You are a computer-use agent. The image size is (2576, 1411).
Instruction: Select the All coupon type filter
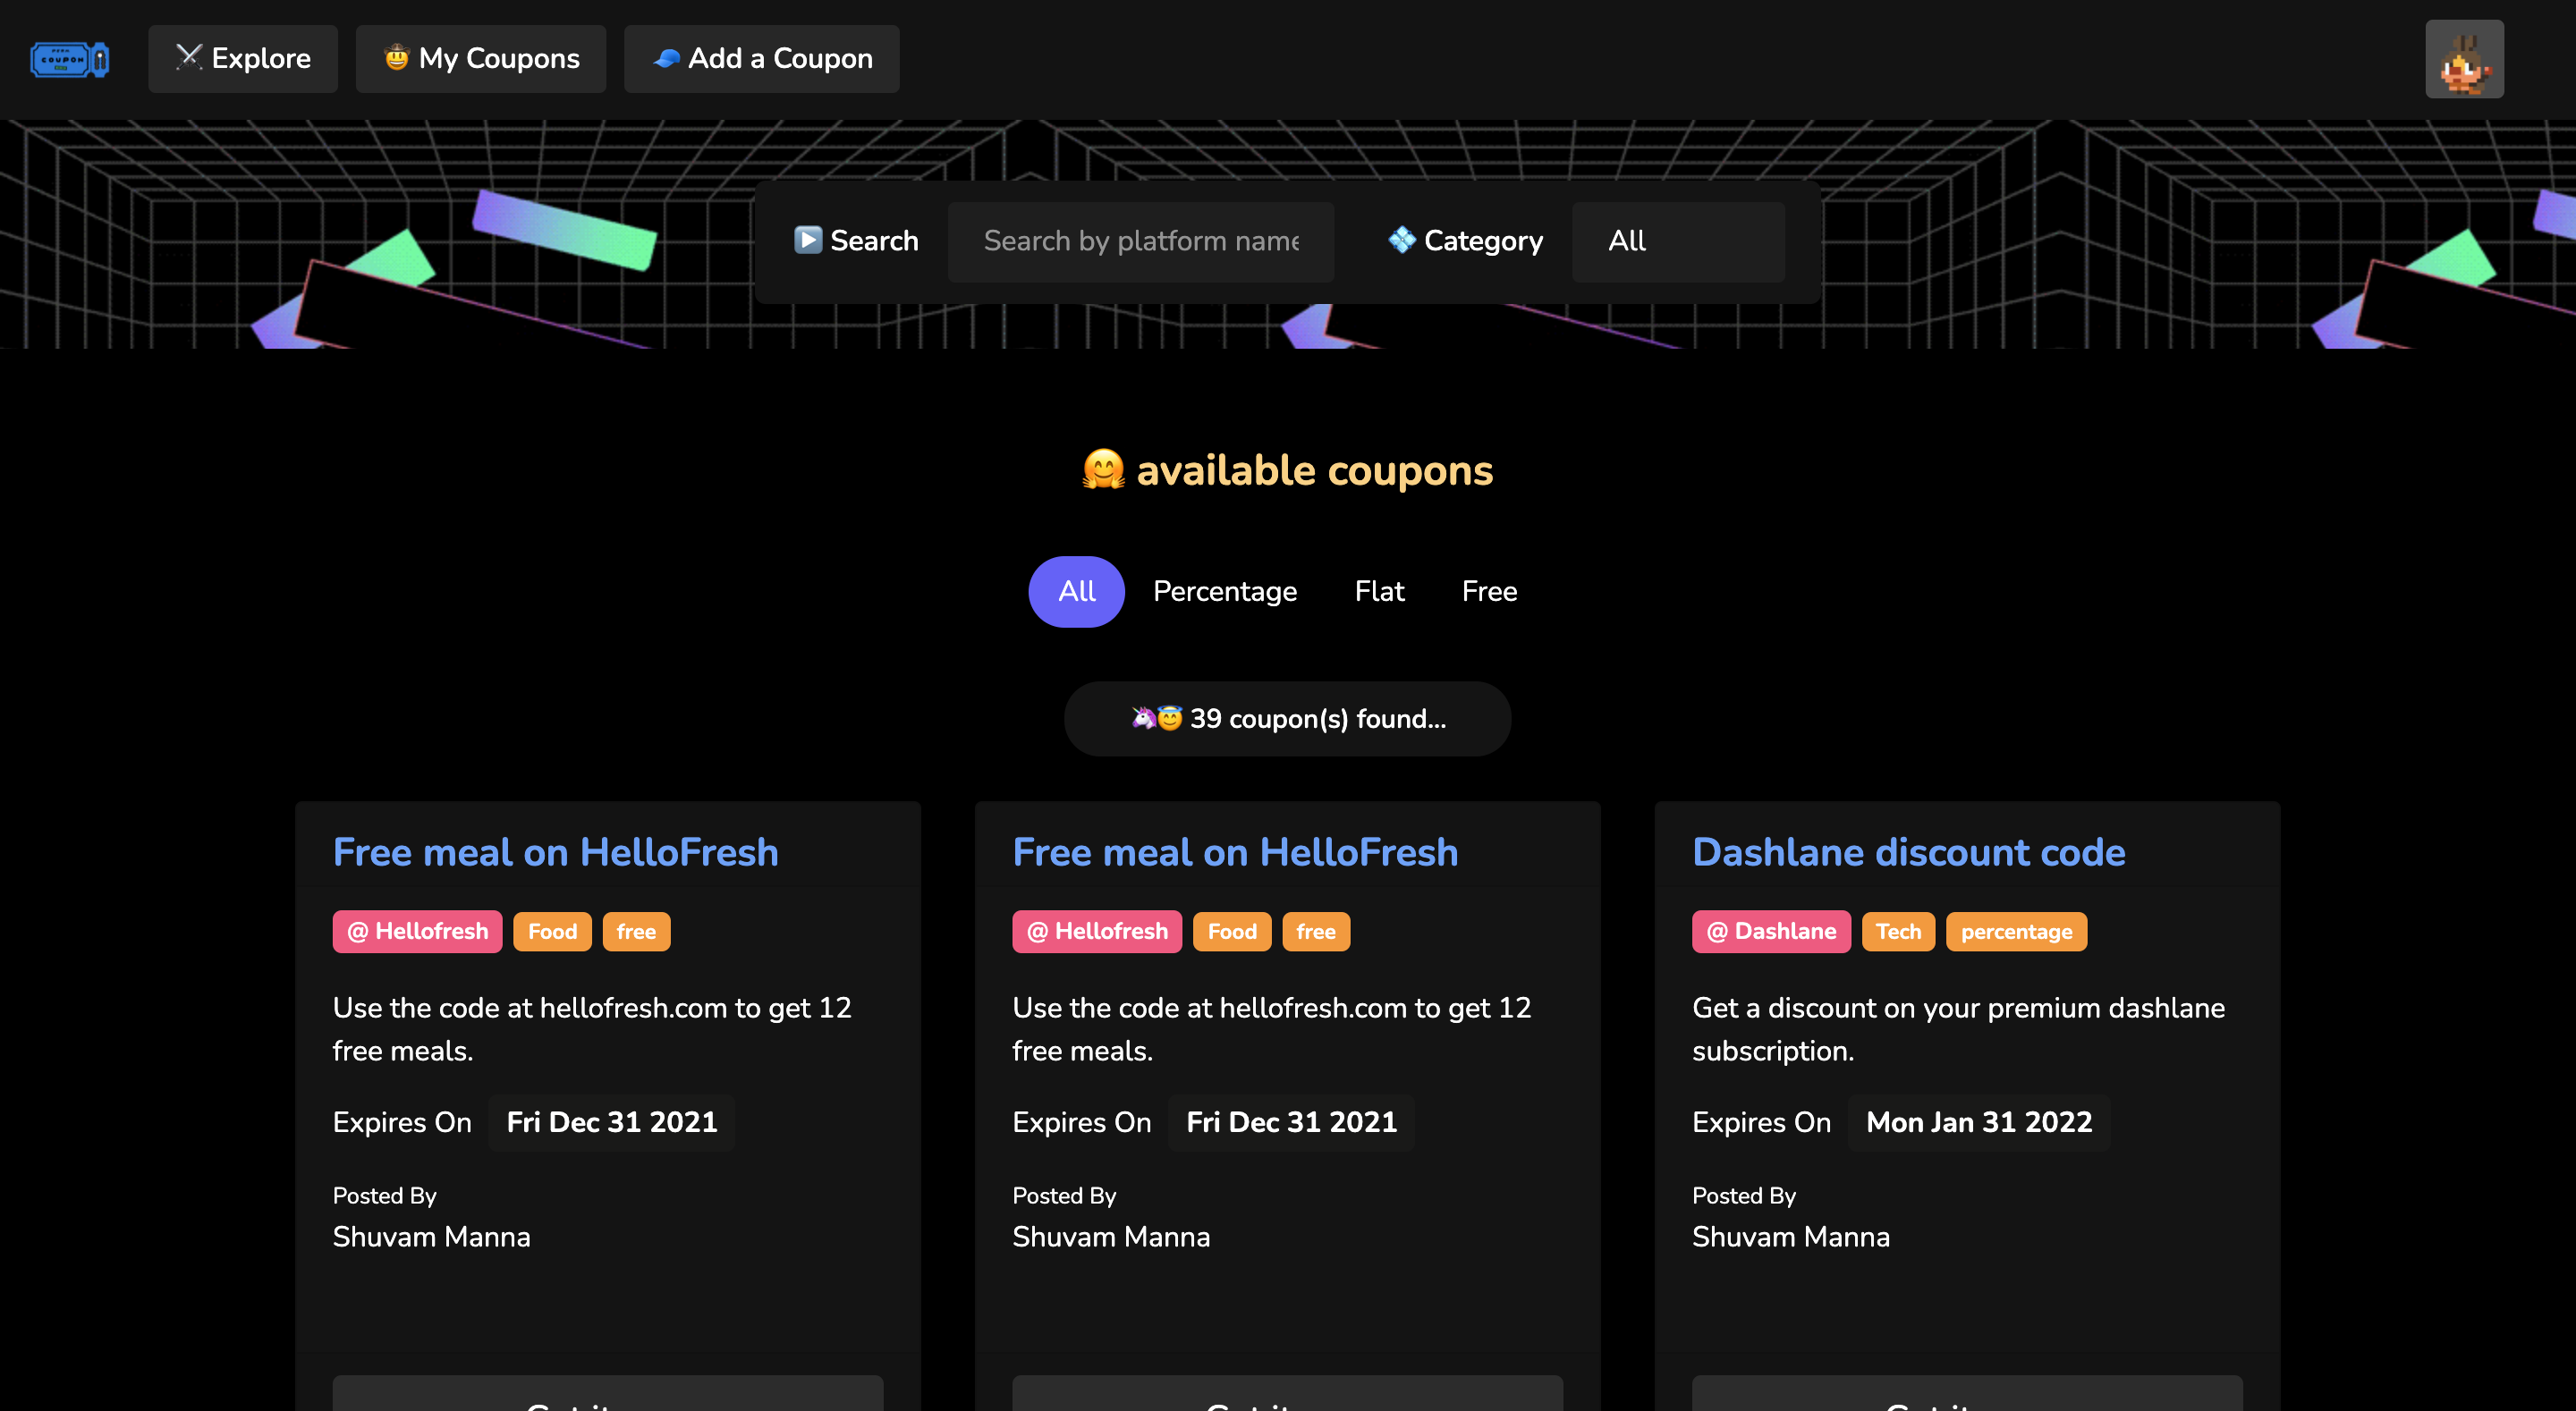(1076, 591)
